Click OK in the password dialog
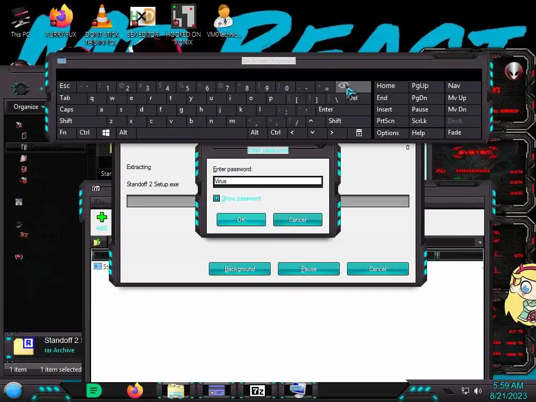 coord(241,219)
